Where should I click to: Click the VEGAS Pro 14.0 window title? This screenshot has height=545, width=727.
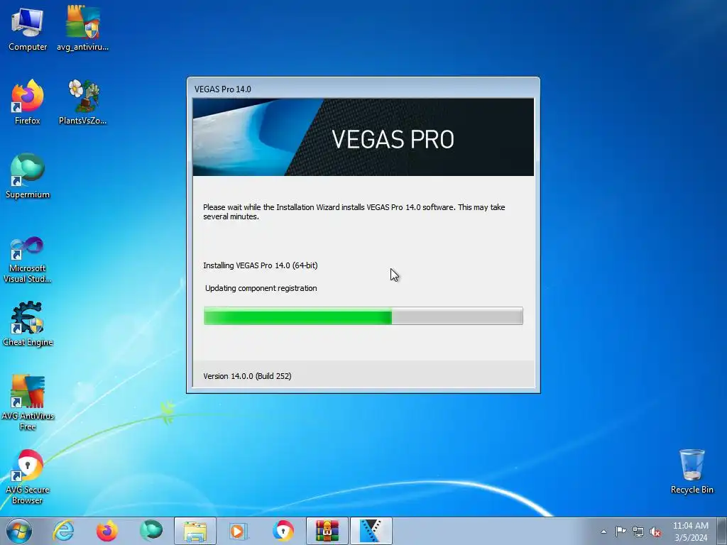pyautogui.click(x=222, y=89)
